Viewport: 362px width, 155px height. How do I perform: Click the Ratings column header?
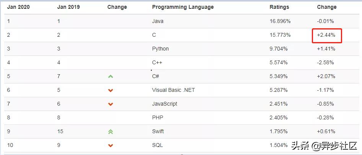coord(279,7)
